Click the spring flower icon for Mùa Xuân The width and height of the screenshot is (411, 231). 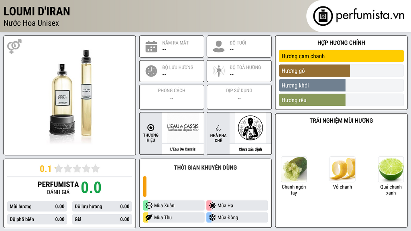click(149, 206)
